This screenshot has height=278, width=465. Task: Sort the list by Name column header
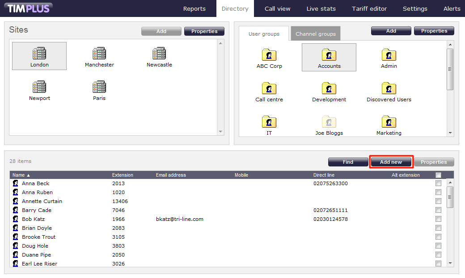point(19,175)
